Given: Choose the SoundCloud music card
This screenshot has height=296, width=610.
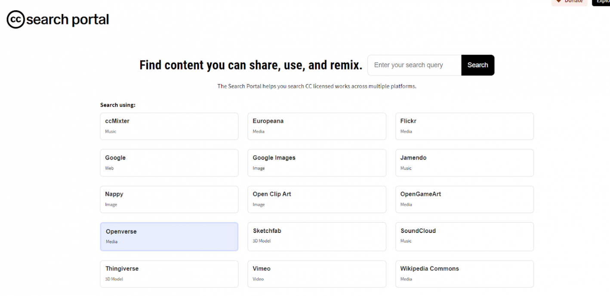Looking at the screenshot, I should click(x=465, y=236).
